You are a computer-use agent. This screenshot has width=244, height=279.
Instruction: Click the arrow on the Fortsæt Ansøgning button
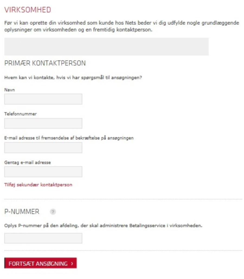[72, 264]
